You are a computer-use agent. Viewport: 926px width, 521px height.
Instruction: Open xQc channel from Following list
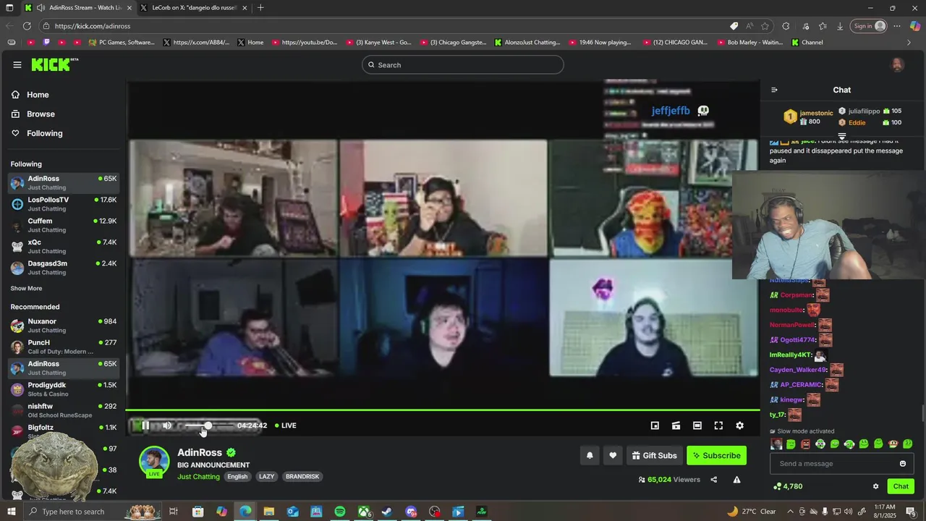[64, 246]
